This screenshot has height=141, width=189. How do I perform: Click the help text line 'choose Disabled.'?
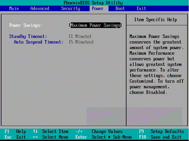point(148,92)
